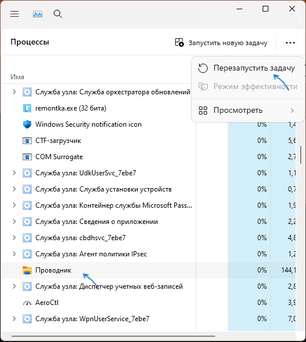Click gear icon of Служба установки устройств
The height and width of the screenshot is (342, 306).
(x=27, y=189)
